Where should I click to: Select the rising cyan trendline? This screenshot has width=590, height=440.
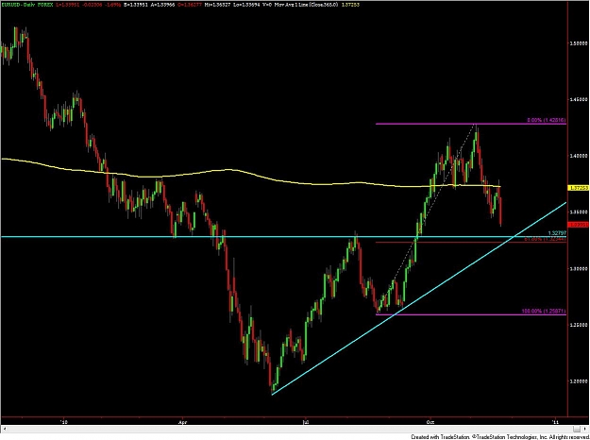[419, 298]
